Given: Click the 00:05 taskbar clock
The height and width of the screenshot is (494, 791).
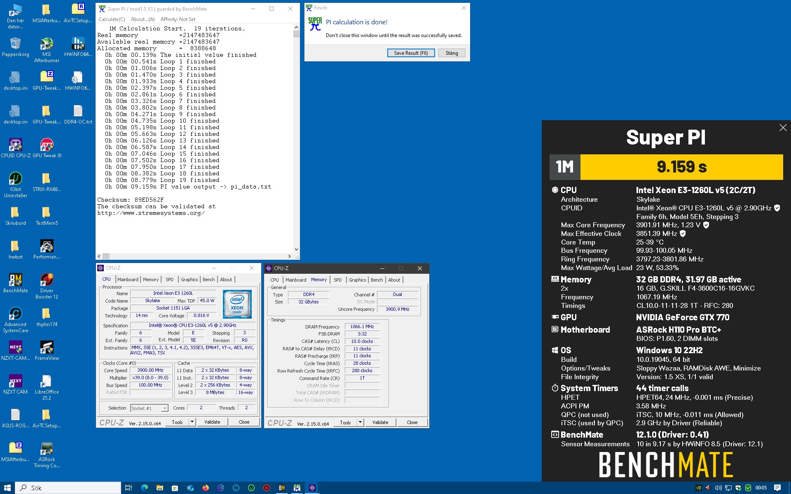Looking at the screenshot, I should pos(761,488).
